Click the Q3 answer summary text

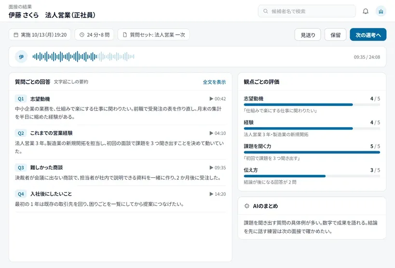[118, 178]
